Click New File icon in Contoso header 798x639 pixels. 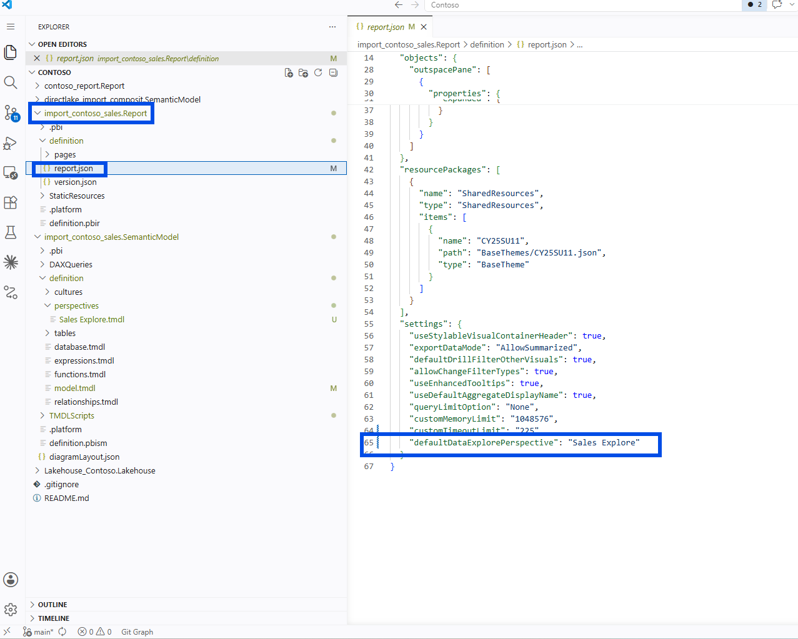(x=289, y=72)
